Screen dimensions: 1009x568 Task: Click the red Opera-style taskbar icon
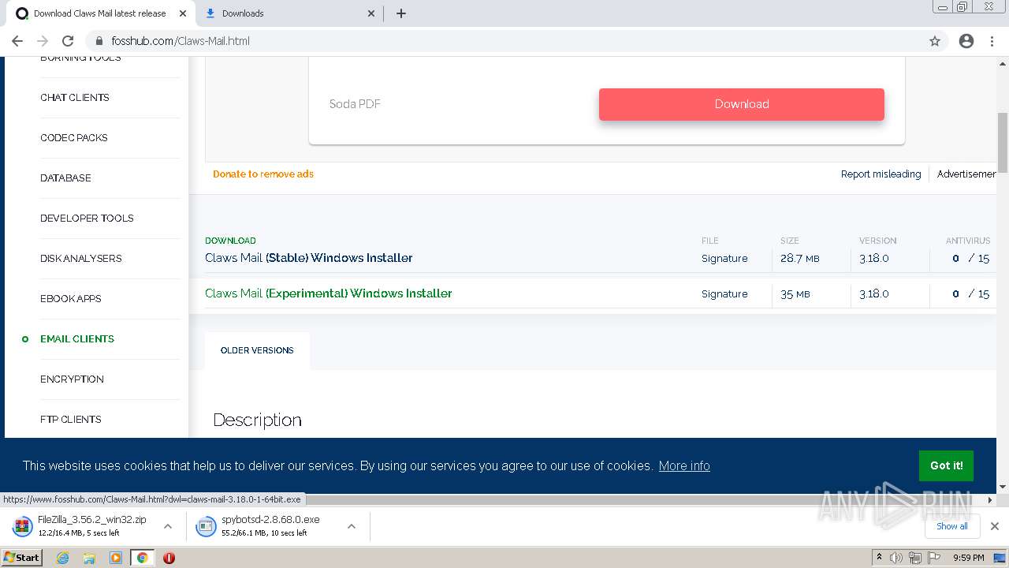tap(169, 558)
